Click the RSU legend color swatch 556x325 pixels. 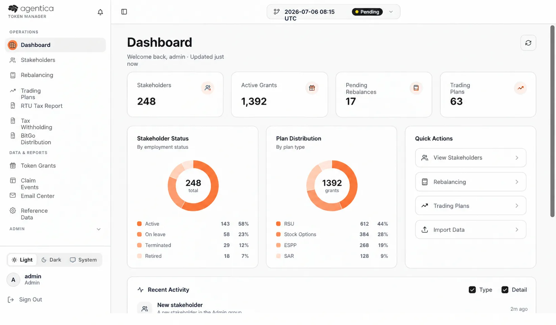(279, 224)
